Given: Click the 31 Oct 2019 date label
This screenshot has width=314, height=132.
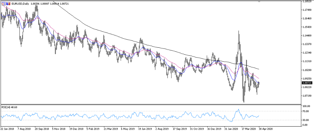Looking at the screenshot, I should click(x=197, y=129).
